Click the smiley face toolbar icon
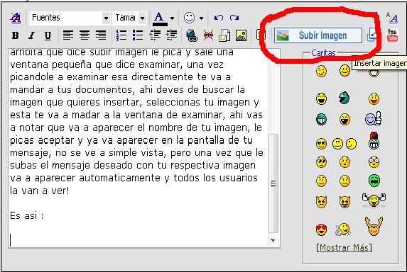Viewport: 407px width, 272px height. pyautogui.click(x=189, y=18)
